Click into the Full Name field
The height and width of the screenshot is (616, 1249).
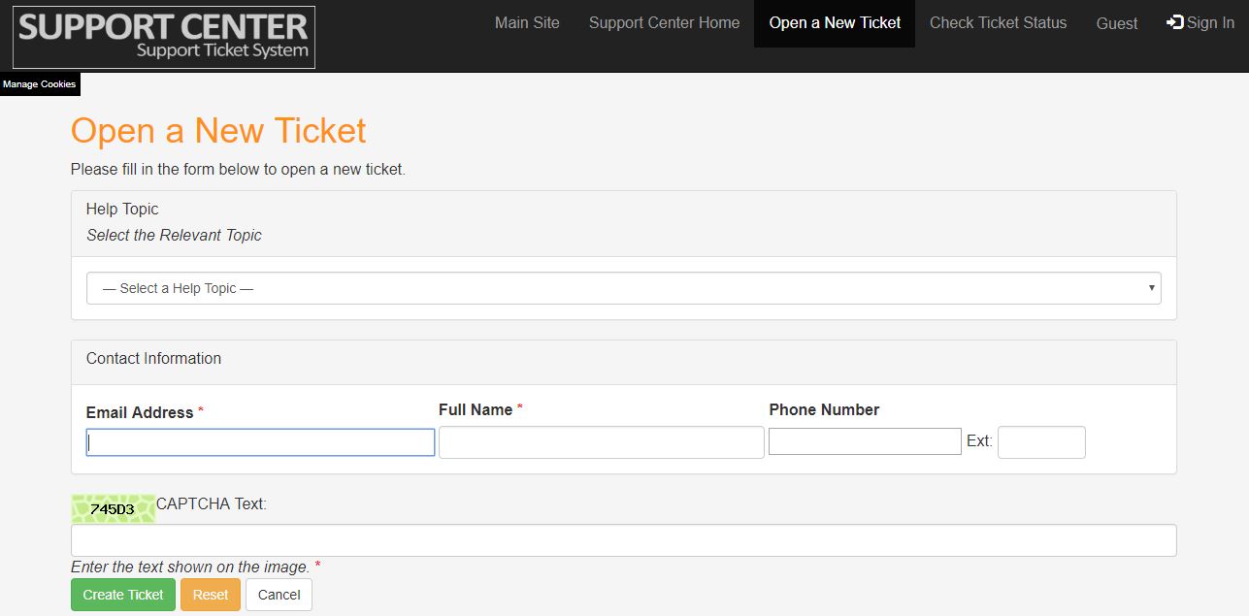[x=601, y=442]
